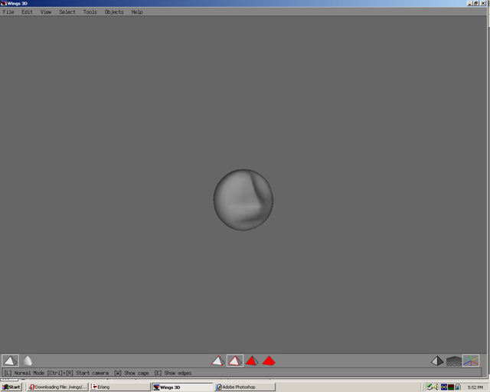The image size is (490, 392).
Task: Select face selection mode pyramid
Action: point(252,361)
